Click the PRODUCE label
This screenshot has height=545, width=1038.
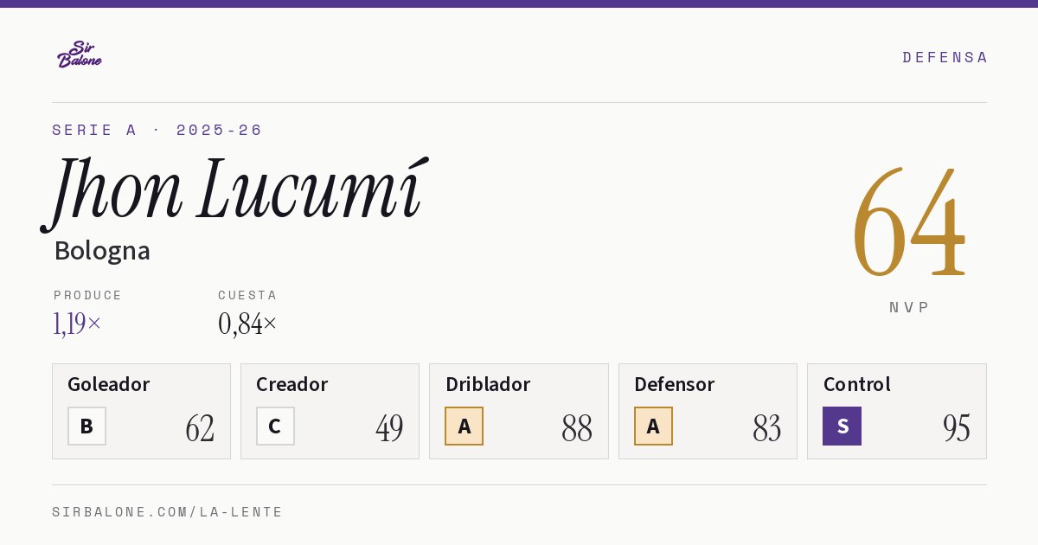point(88,295)
